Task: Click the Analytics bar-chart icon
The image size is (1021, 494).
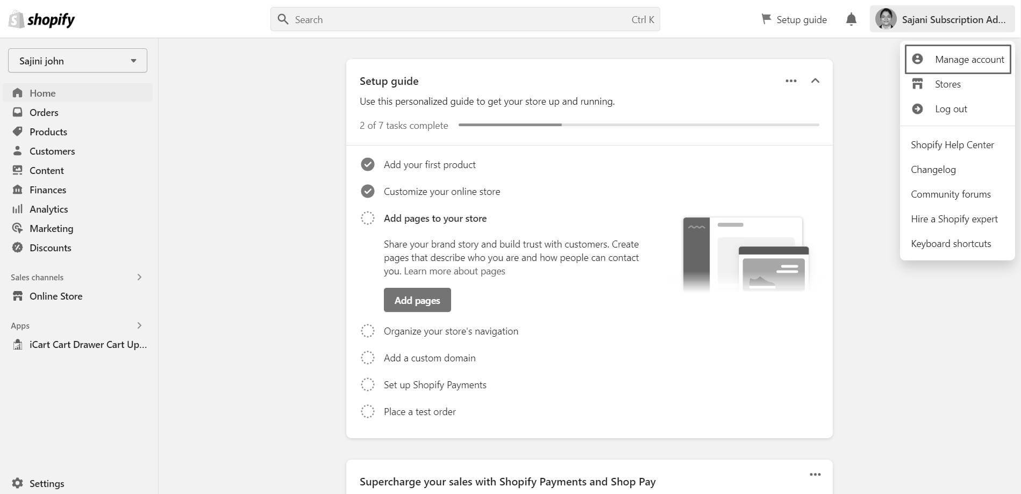Action: tap(17, 209)
